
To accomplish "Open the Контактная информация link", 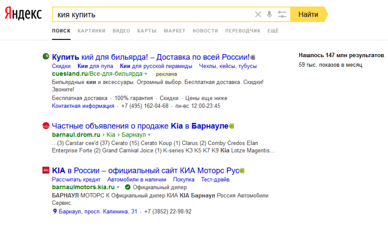I will [83, 106].
